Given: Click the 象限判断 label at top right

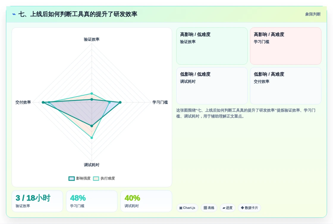Looking at the screenshot, I should tap(313, 14).
